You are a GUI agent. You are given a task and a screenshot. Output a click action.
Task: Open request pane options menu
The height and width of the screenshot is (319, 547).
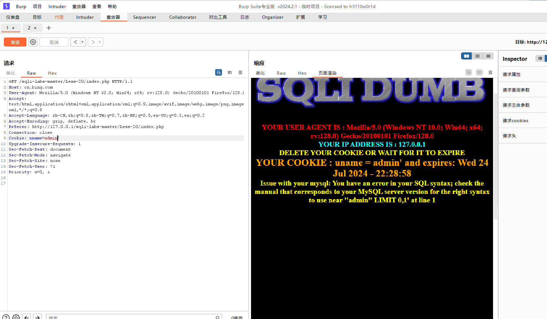240,72
